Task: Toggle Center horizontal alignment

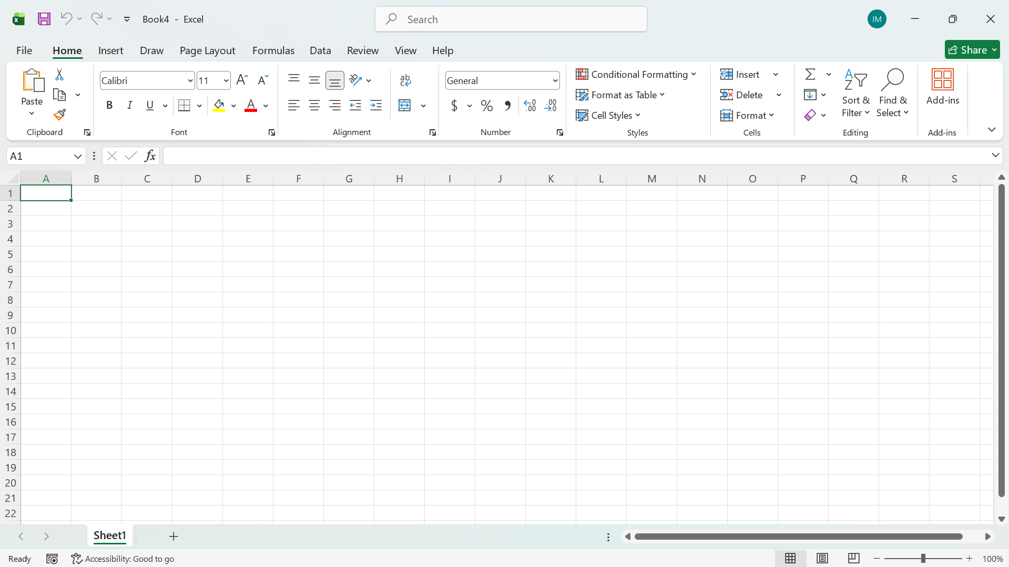Action: pos(314,105)
